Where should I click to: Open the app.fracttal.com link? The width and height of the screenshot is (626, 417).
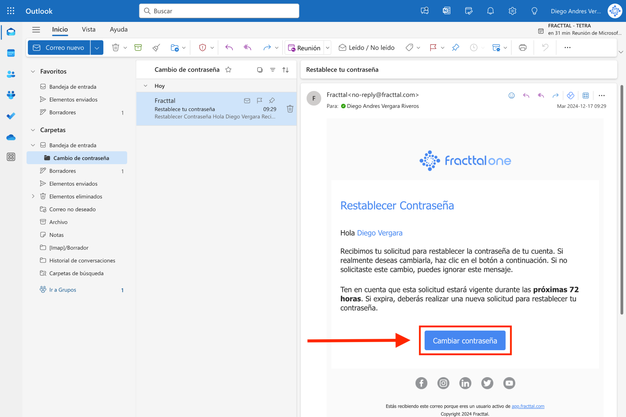pos(528,406)
